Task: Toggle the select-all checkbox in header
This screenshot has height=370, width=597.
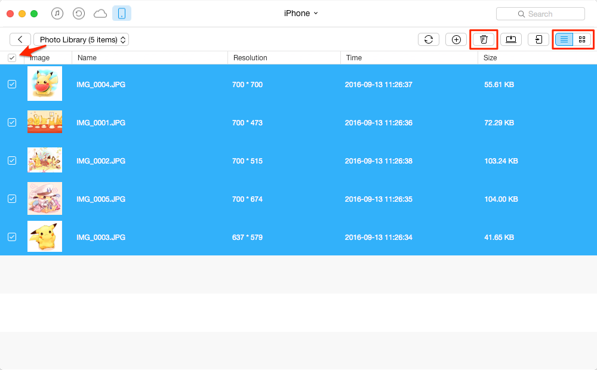Action: (12, 58)
